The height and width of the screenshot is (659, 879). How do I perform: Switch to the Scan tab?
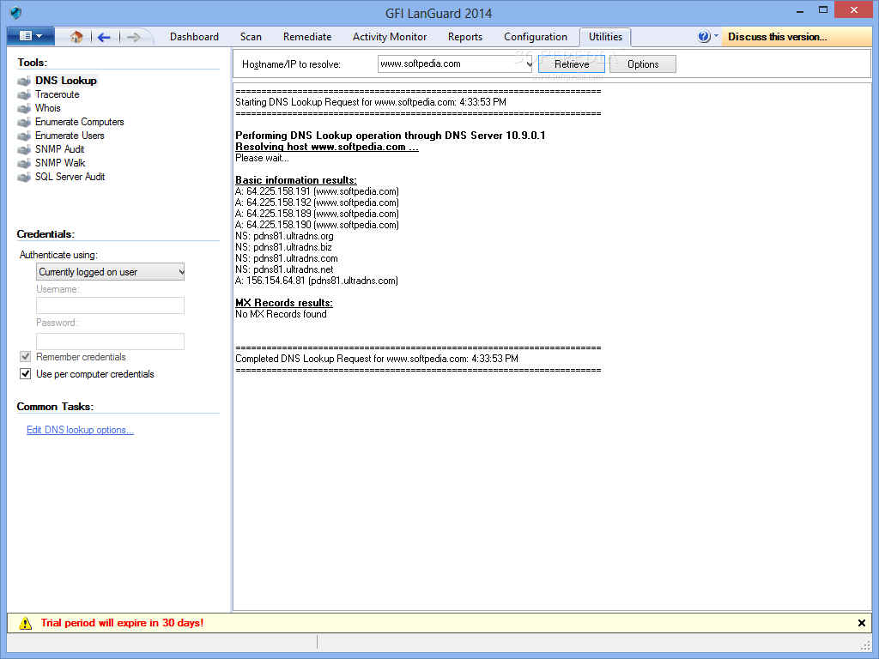(x=251, y=37)
